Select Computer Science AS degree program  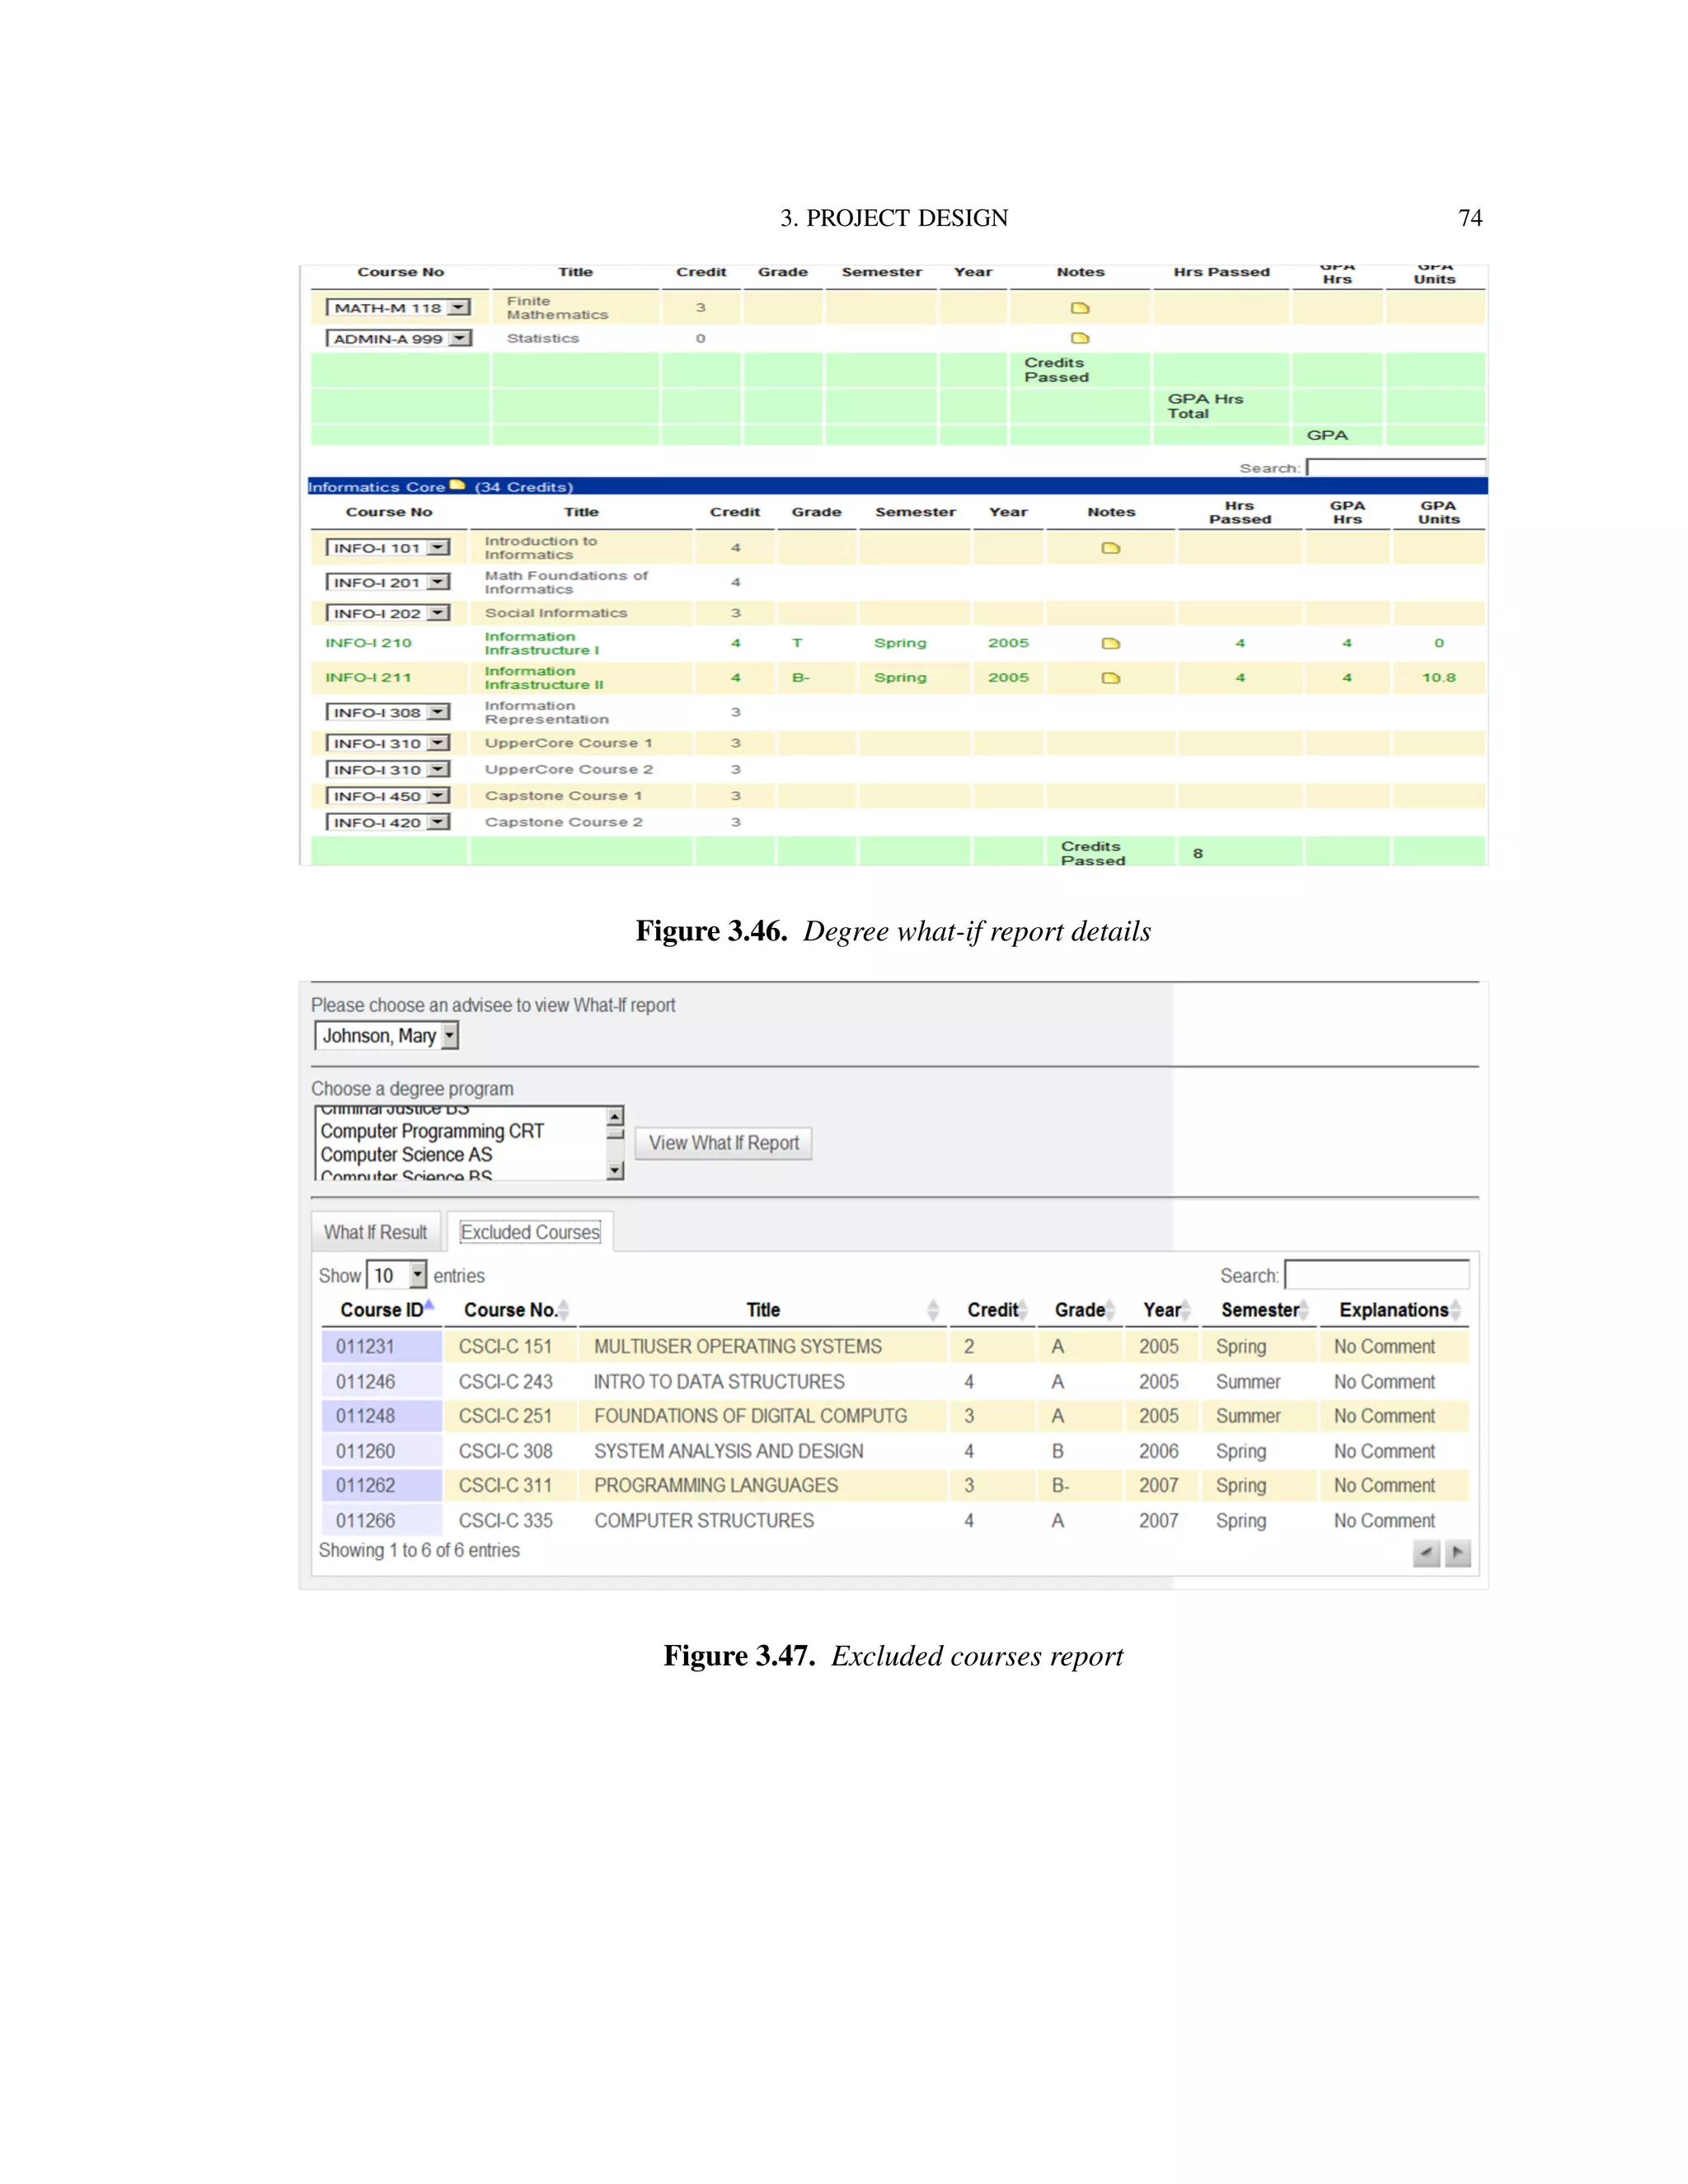tap(406, 1154)
